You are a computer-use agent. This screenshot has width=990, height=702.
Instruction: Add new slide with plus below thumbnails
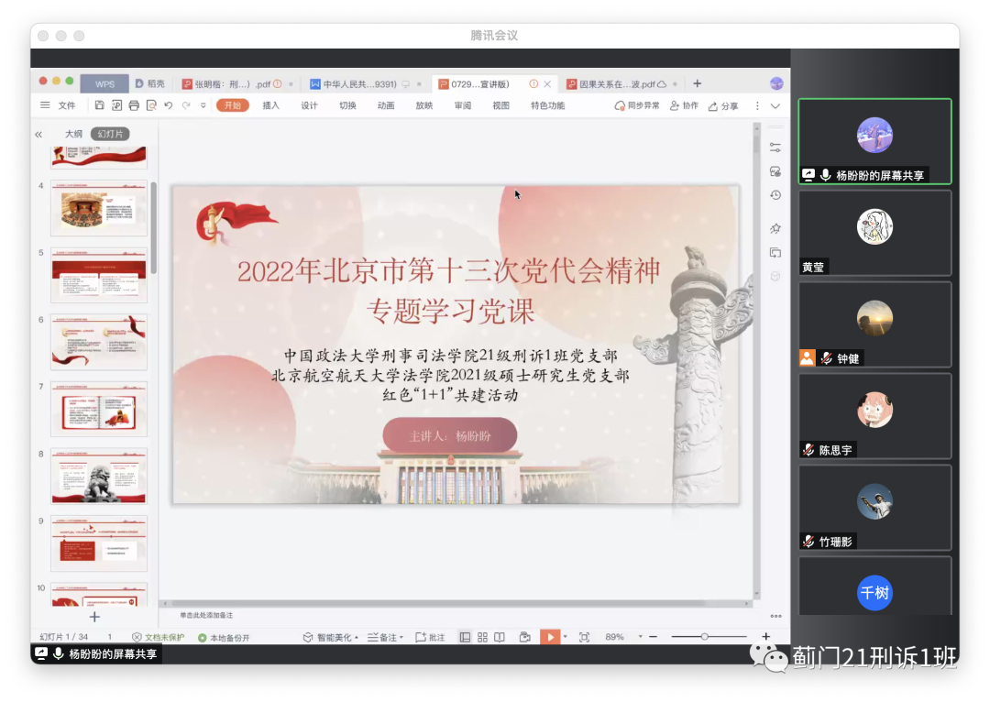[x=94, y=617]
